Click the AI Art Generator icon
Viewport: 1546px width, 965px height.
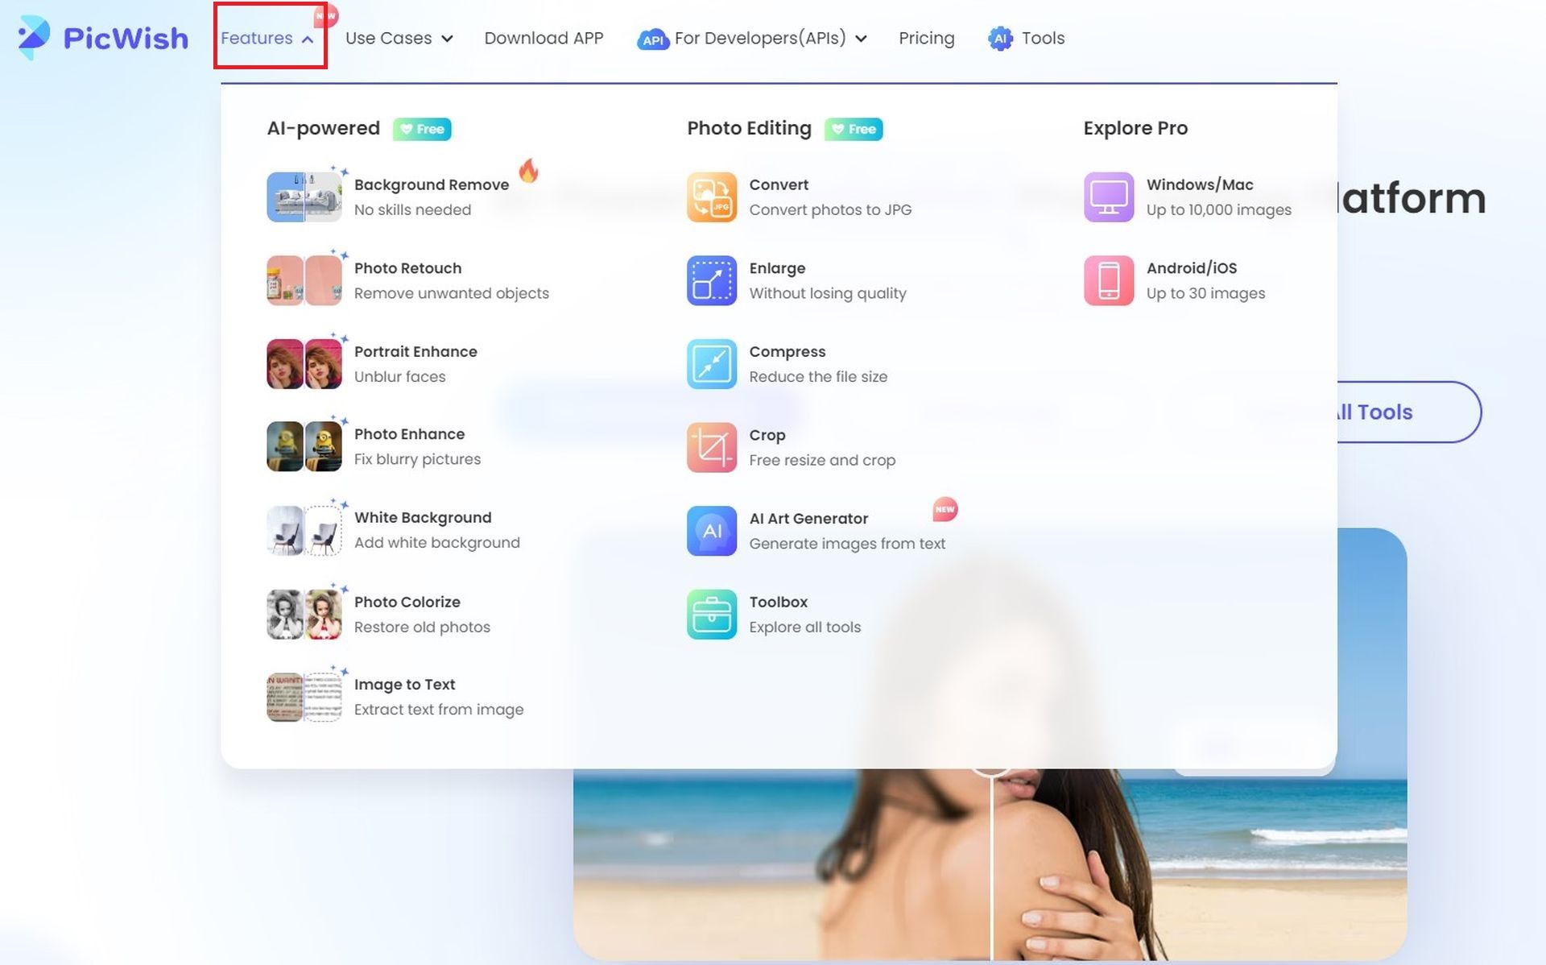pyautogui.click(x=711, y=530)
